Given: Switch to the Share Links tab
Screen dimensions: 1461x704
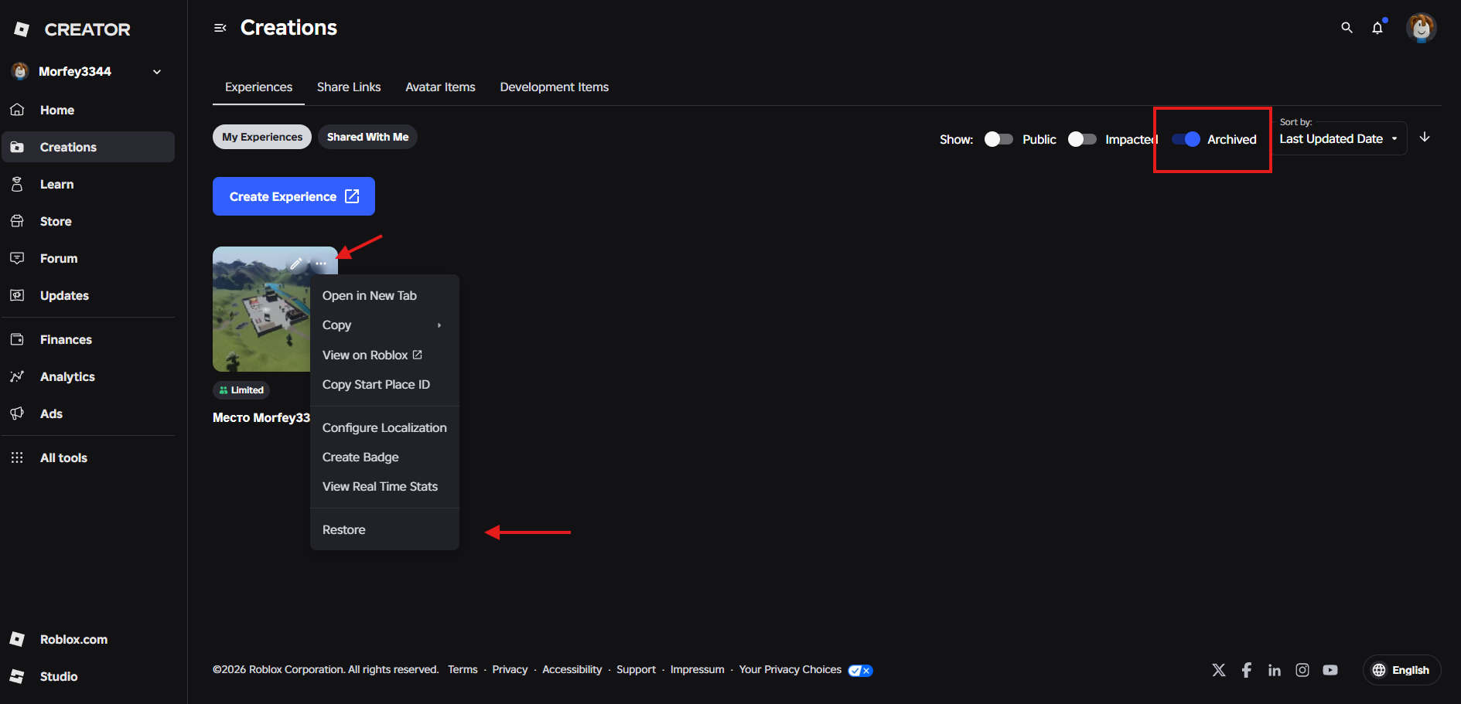Looking at the screenshot, I should (x=349, y=87).
